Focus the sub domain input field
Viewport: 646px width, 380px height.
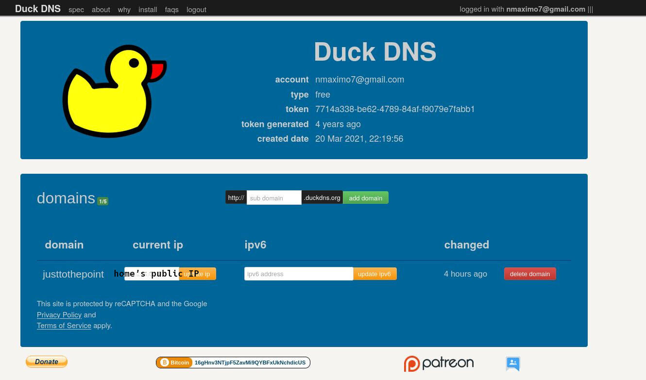(274, 198)
